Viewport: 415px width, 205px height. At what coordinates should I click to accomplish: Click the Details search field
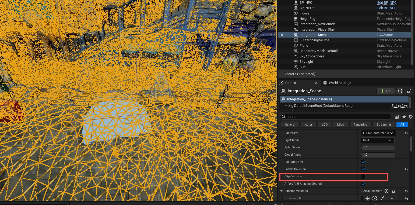coord(336,117)
